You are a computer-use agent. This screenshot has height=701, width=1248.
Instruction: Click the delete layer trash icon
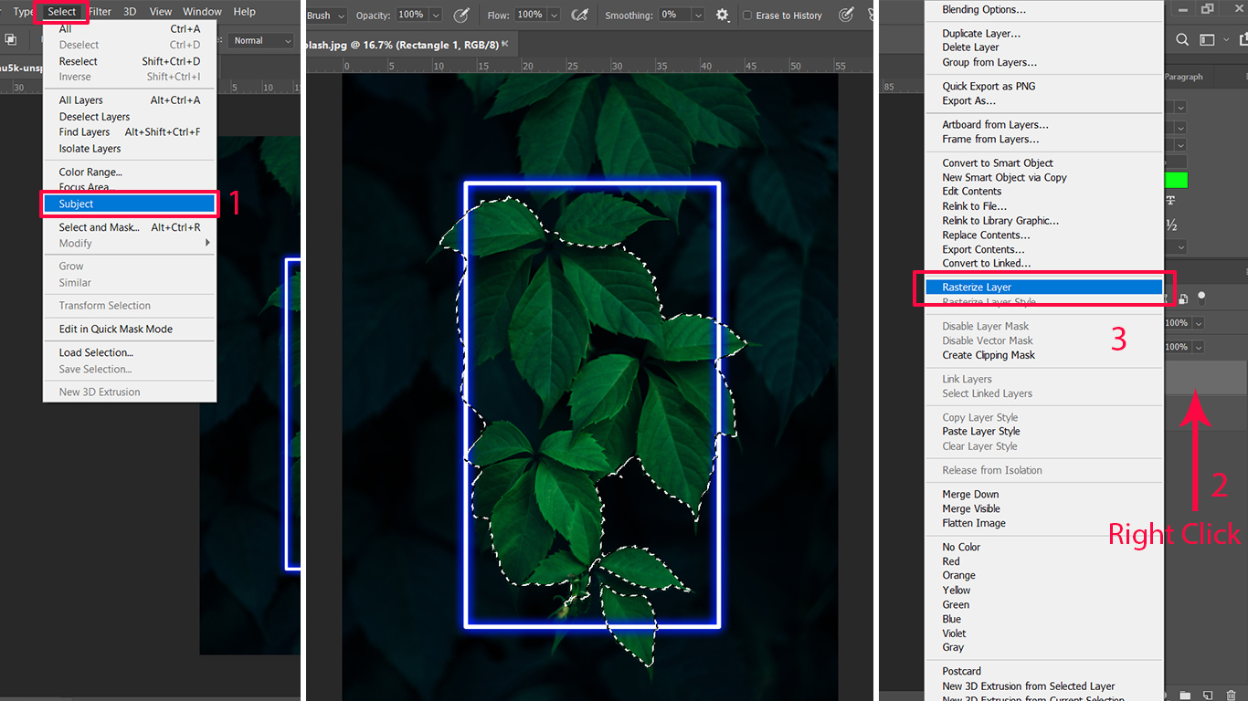(1232, 695)
